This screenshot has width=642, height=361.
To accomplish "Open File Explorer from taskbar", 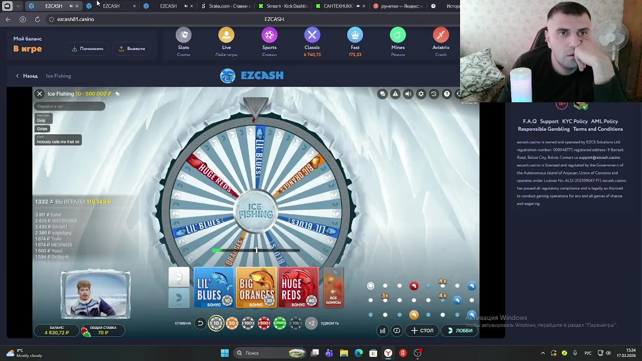I will [x=344, y=353].
